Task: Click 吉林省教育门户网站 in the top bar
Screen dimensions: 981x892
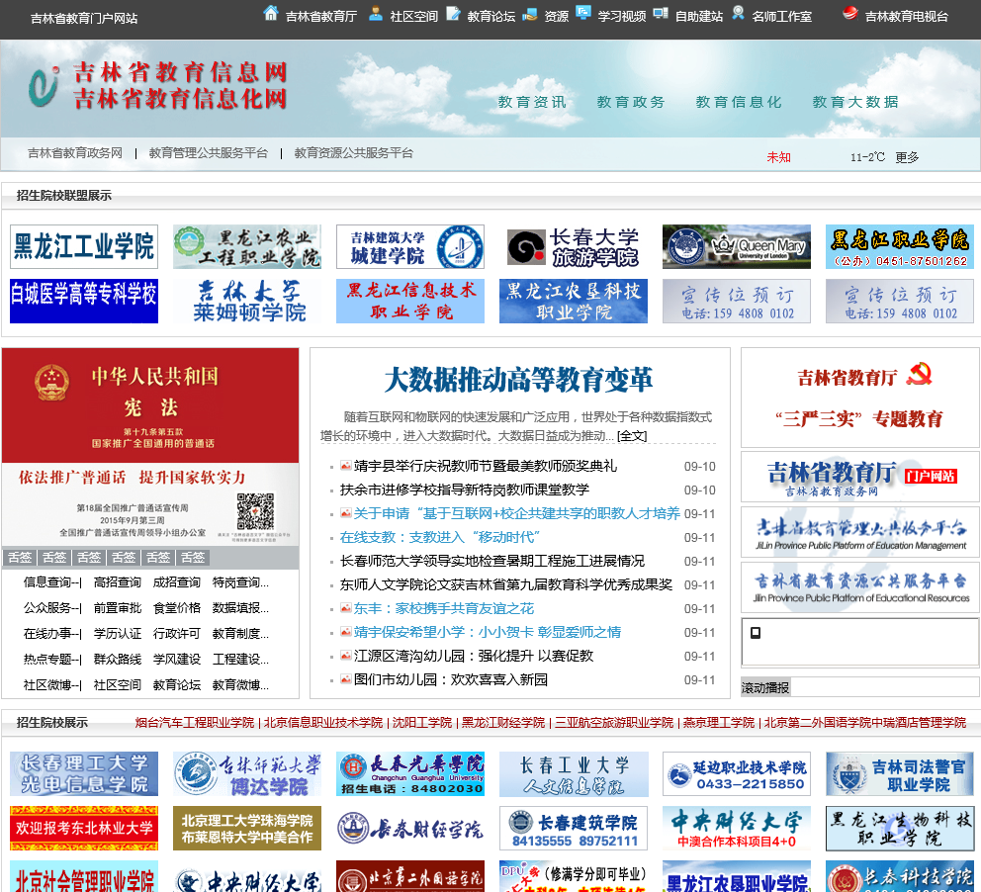Action: pyautogui.click(x=84, y=18)
